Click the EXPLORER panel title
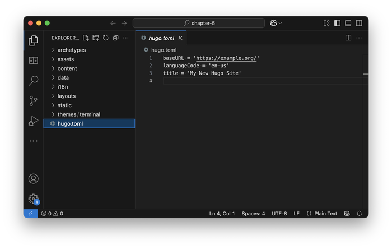Image resolution: width=392 pixels, height=249 pixels. tap(66, 38)
